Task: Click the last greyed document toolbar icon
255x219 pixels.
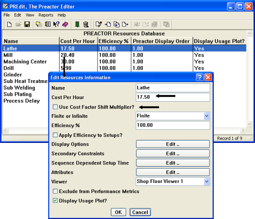Action: coord(166,24)
